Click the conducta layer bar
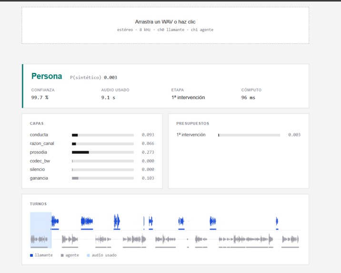This screenshot has width=341, height=273. [x=103, y=135]
